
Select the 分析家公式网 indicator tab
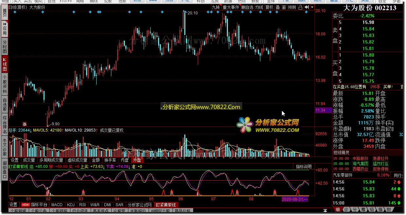click(140, 205)
